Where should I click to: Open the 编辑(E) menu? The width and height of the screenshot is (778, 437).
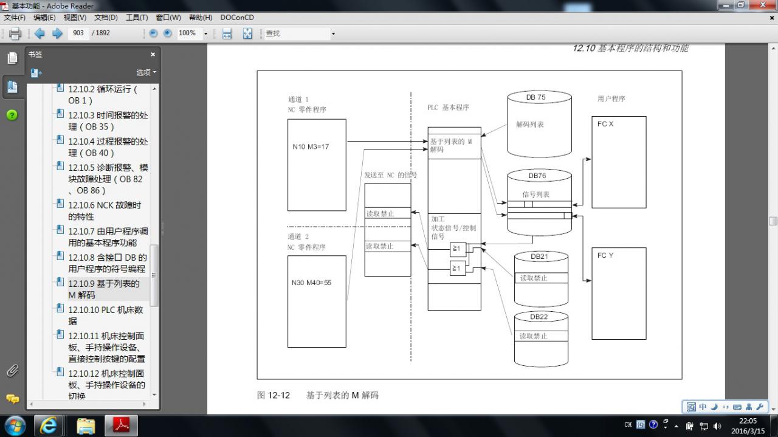tap(44, 18)
